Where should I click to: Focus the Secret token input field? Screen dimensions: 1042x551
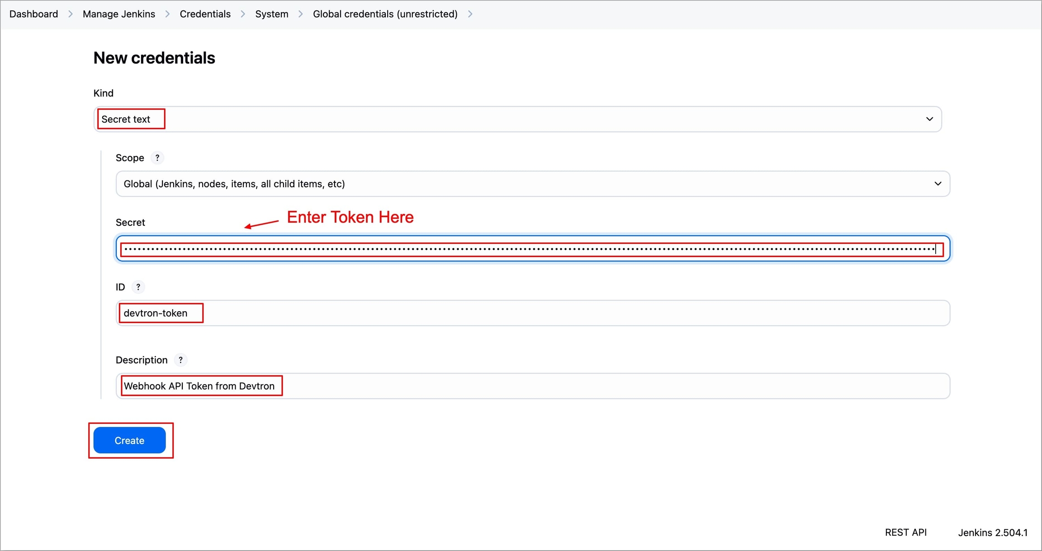coord(532,249)
